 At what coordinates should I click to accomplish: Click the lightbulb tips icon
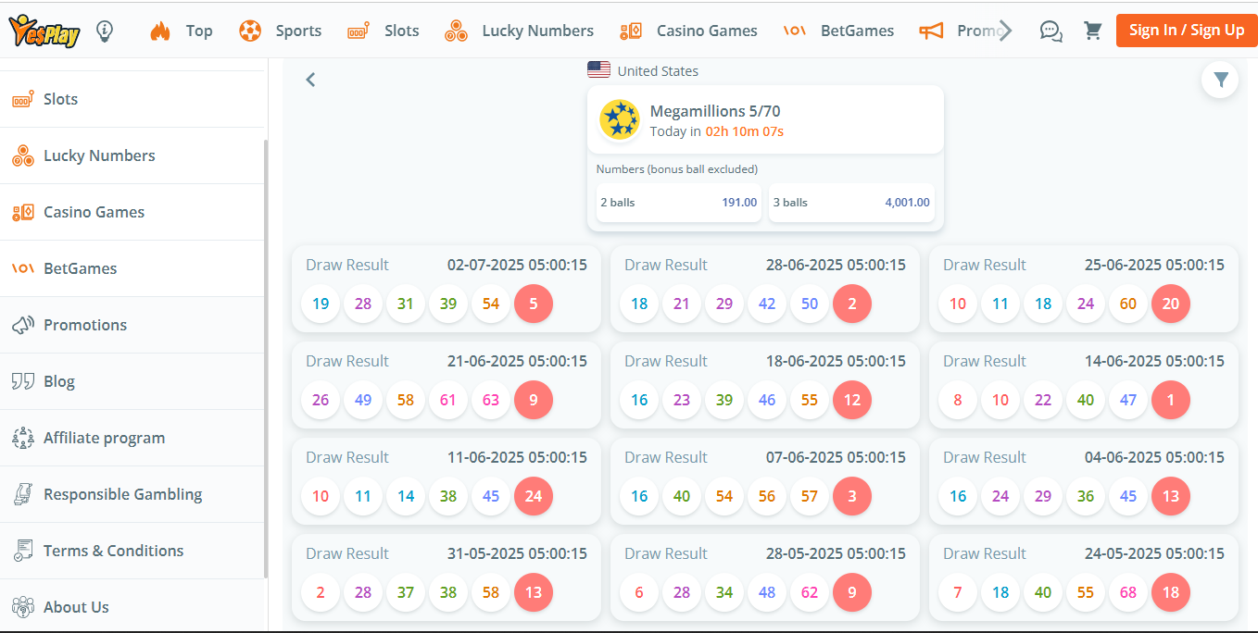(105, 31)
